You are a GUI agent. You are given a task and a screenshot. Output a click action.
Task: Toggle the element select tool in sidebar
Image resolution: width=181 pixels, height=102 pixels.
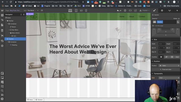click(x=2, y=73)
